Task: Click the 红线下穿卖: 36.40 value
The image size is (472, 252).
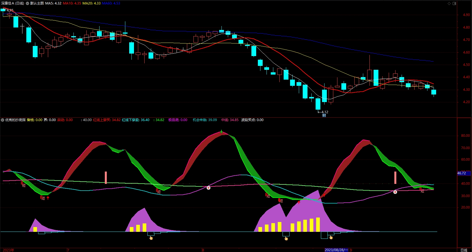Action: click(x=136, y=120)
